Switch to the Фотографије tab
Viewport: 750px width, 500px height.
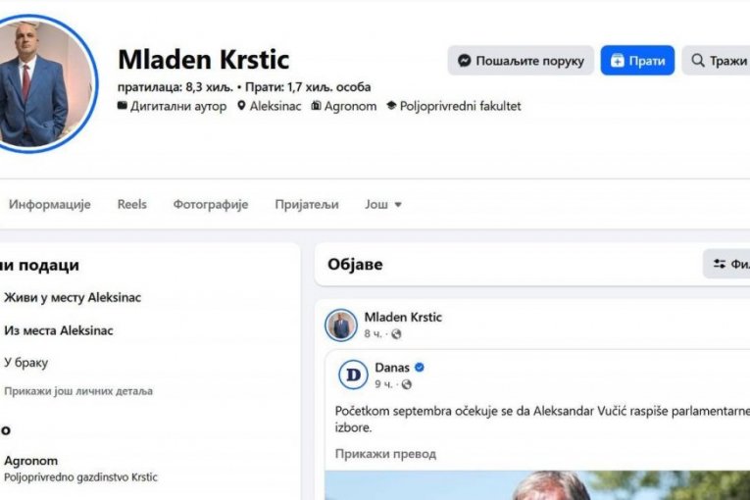coord(211,204)
